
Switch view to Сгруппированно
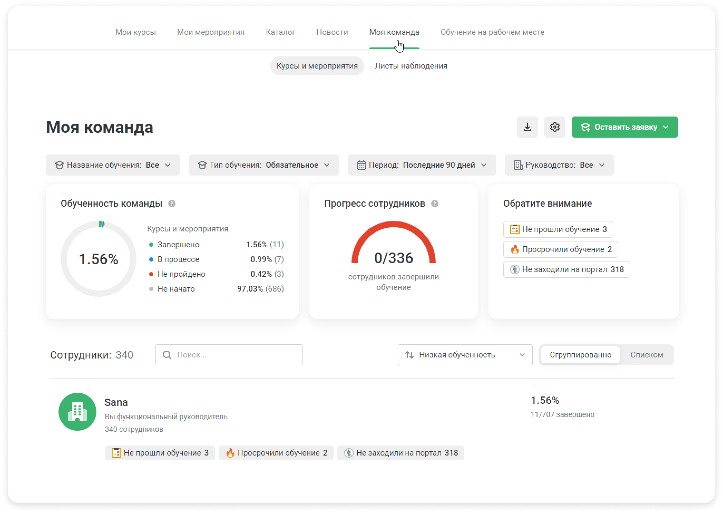[x=580, y=355]
